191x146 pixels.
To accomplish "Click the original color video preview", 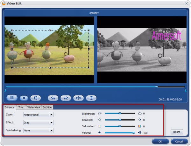I will pyautogui.click(x=49, y=50).
